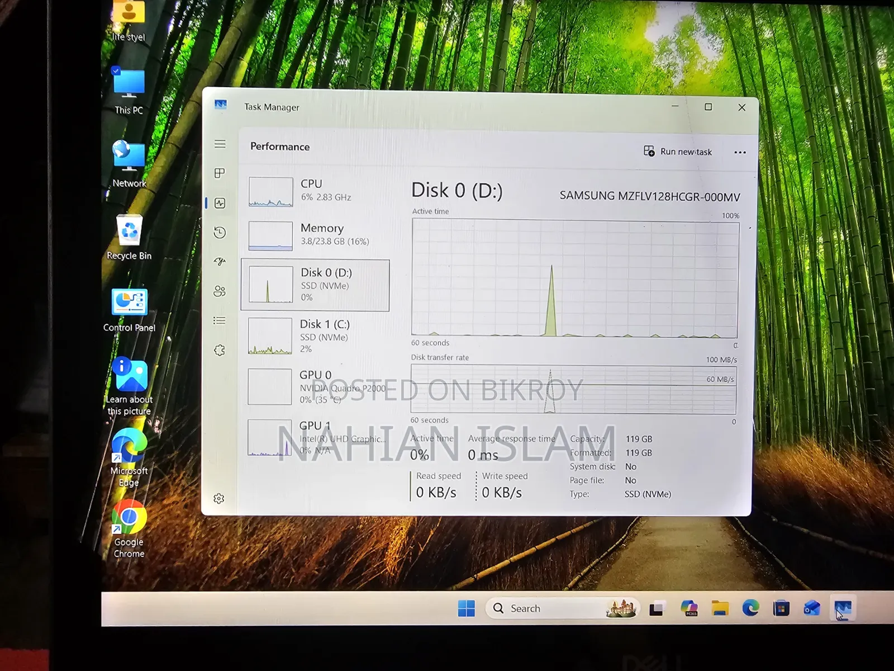Screen dimensions: 894x671
Task: Click Learn about this picture icon
Action: click(x=129, y=386)
